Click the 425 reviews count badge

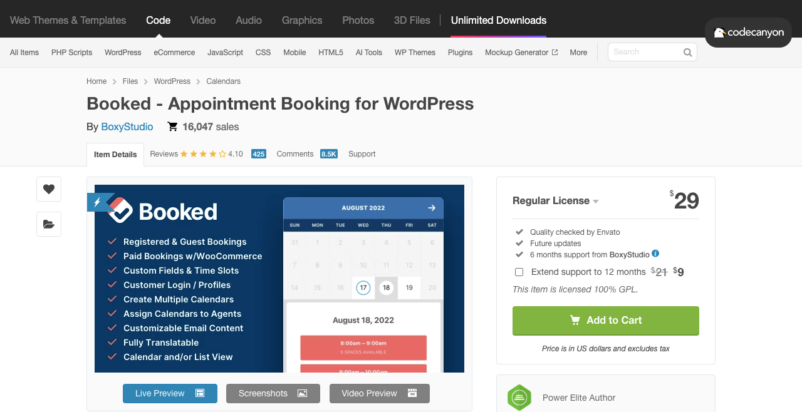pyautogui.click(x=259, y=154)
